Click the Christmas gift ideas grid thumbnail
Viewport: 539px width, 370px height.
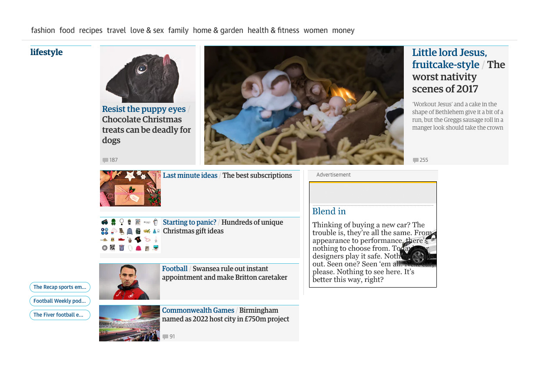point(130,235)
